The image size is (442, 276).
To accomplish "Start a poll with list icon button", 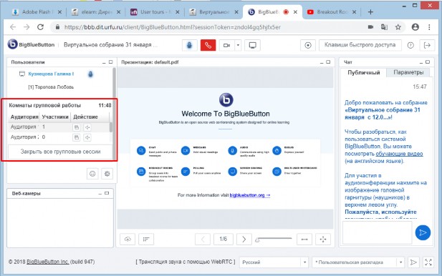I will pos(146,239).
